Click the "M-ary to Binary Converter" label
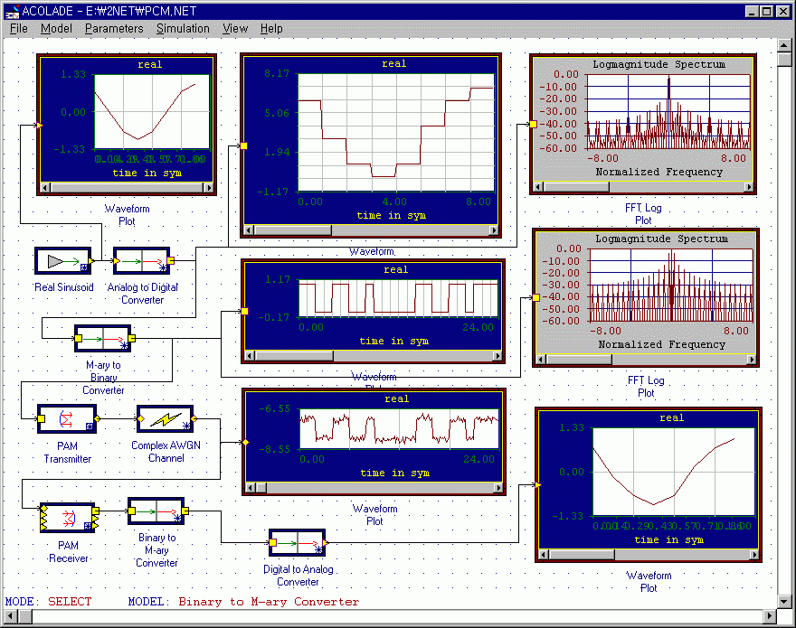 [103, 378]
